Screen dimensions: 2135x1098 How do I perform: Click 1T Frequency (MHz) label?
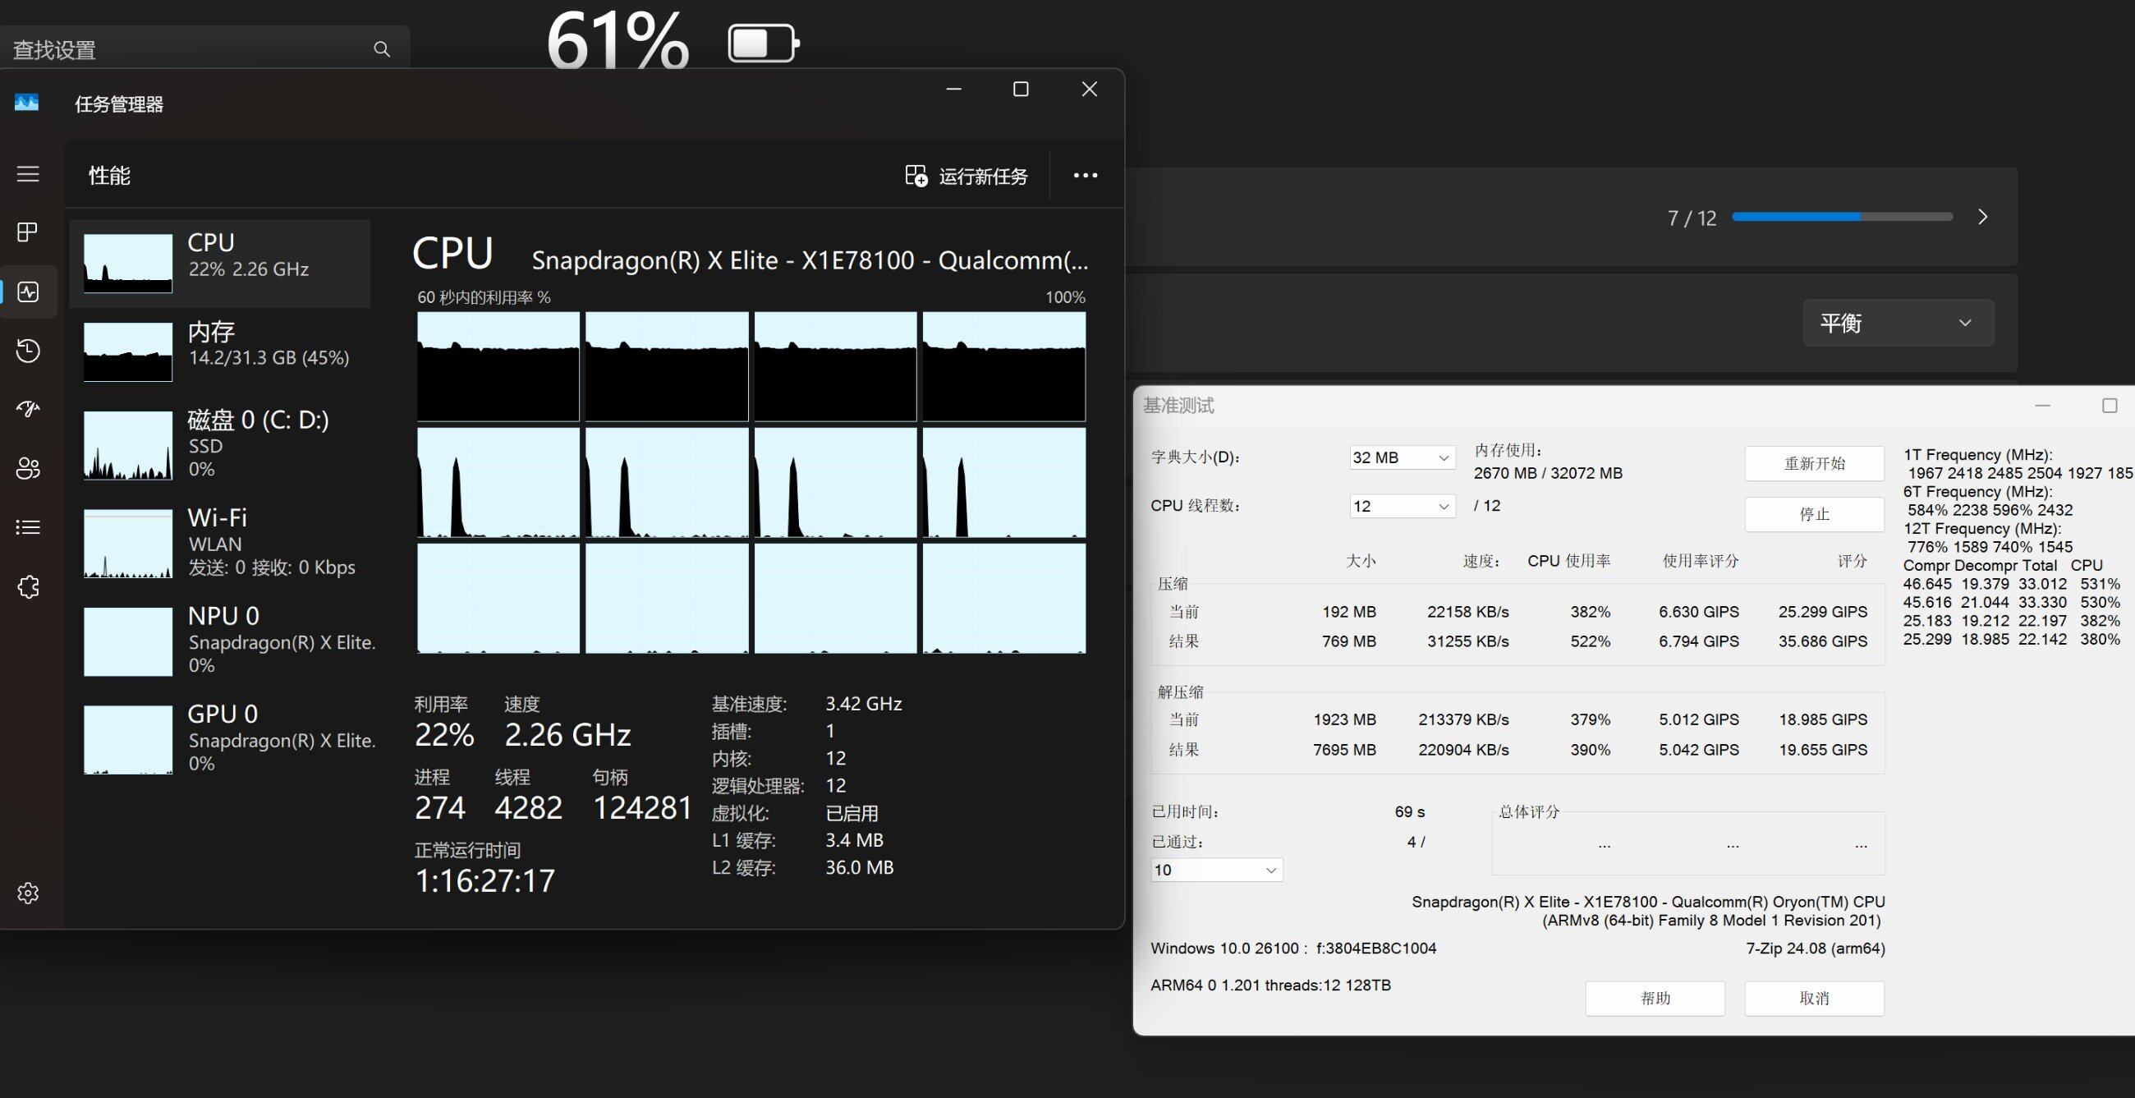click(x=1977, y=455)
